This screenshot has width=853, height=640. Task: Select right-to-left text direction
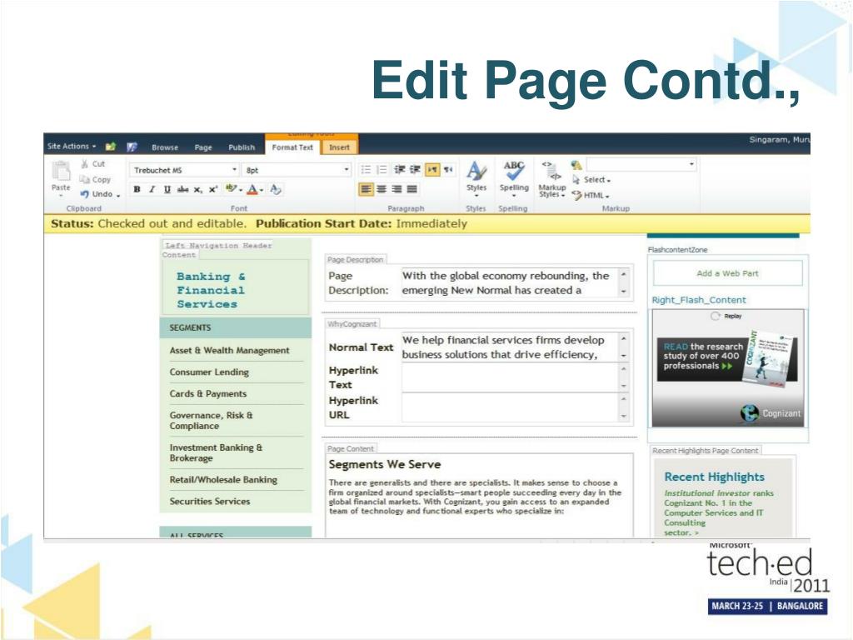(447, 170)
